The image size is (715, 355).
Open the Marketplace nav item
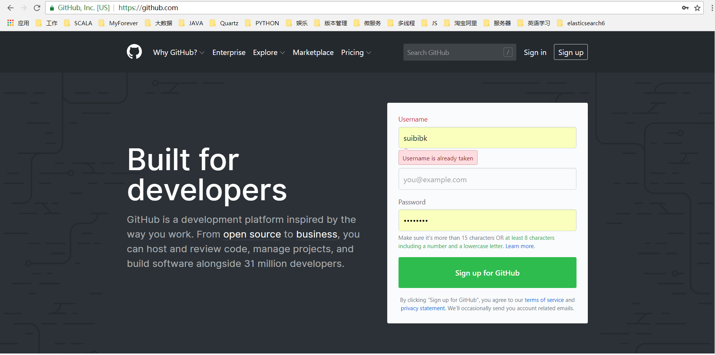click(x=313, y=52)
